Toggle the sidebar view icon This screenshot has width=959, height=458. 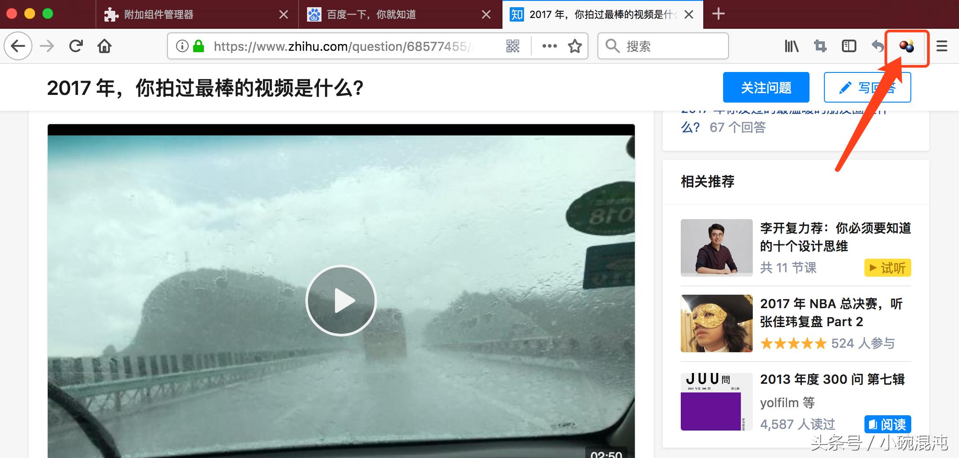click(849, 46)
